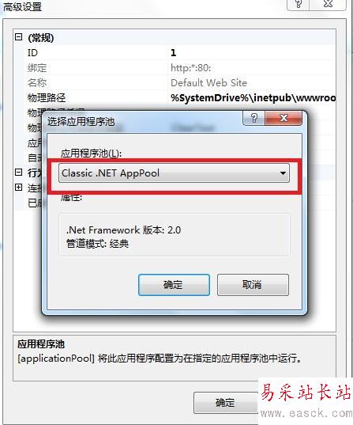Click the %SystemDrive%\inetpub path value
Image resolution: width=353 pixels, height=425 pixels.
coord(253,98)
